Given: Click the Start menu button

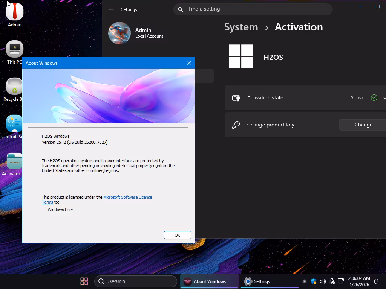Looking at the screenshot, I should point(84,281).
